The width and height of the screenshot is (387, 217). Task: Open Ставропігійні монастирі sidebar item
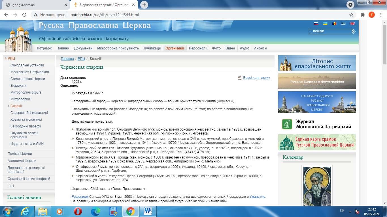tap(29, 113)
